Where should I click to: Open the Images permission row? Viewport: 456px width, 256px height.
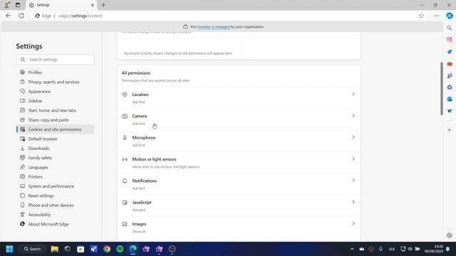click(x=239, y=228)
